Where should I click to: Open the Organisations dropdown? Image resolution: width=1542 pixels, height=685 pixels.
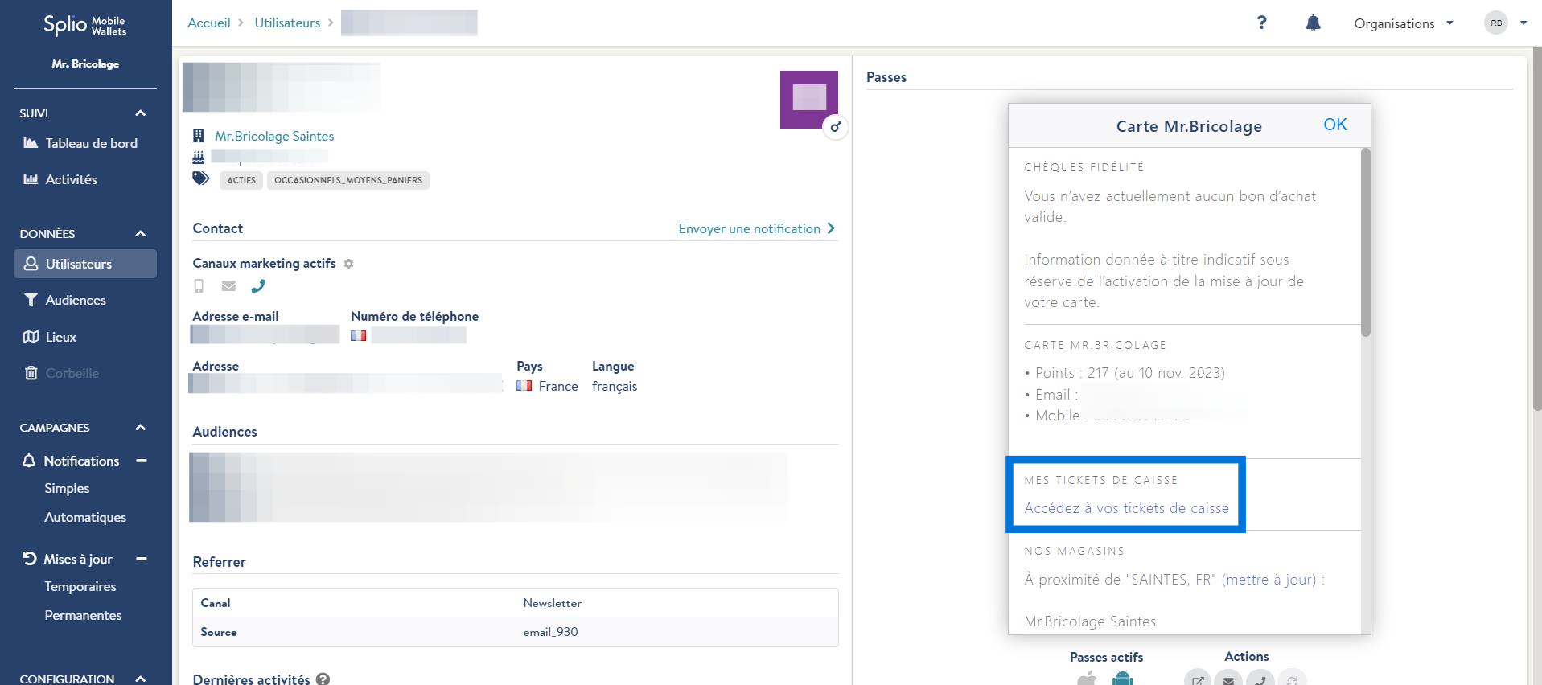tap(1404, 23)
